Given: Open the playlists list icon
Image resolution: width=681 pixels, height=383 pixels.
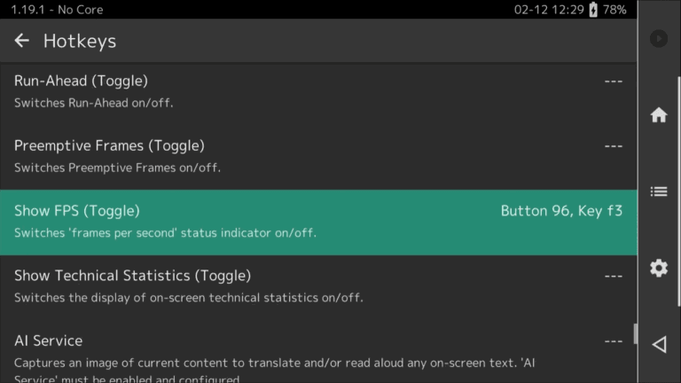Looking at the screenshot, I should click(x=659, y=191).
